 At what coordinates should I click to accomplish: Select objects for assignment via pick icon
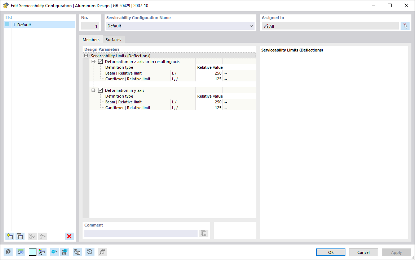click(405, 26)
